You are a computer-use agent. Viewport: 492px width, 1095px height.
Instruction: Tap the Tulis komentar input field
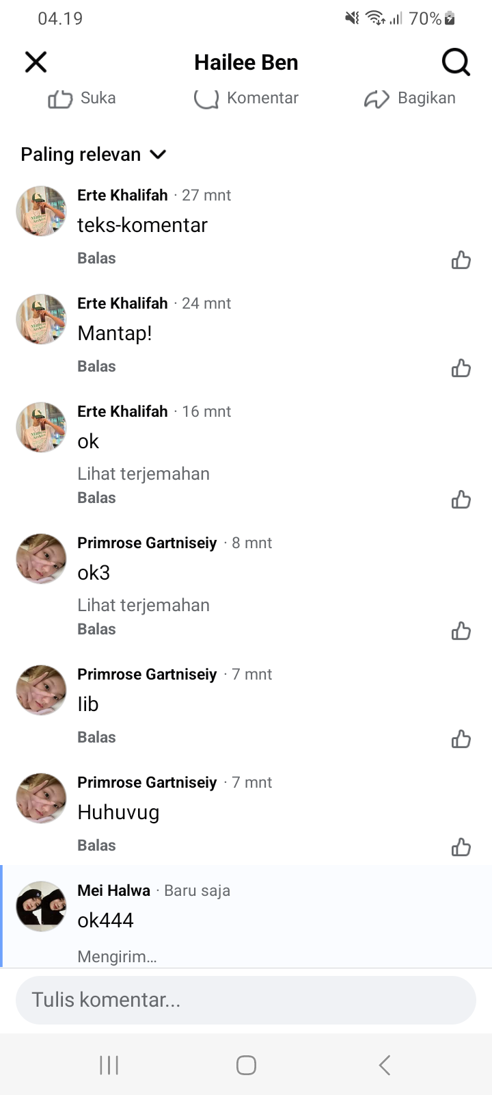pos(246,1000)
